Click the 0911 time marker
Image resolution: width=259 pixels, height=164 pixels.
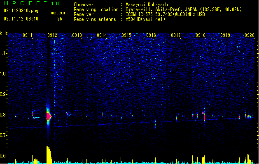pyautogui.click(x=28, y=35)
